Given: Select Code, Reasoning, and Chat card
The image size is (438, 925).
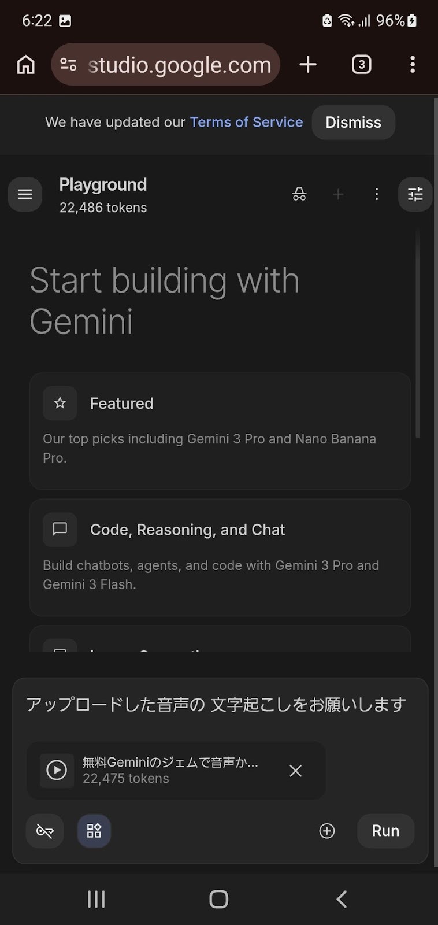Looking at the screenshot, I should click(220, 557).
